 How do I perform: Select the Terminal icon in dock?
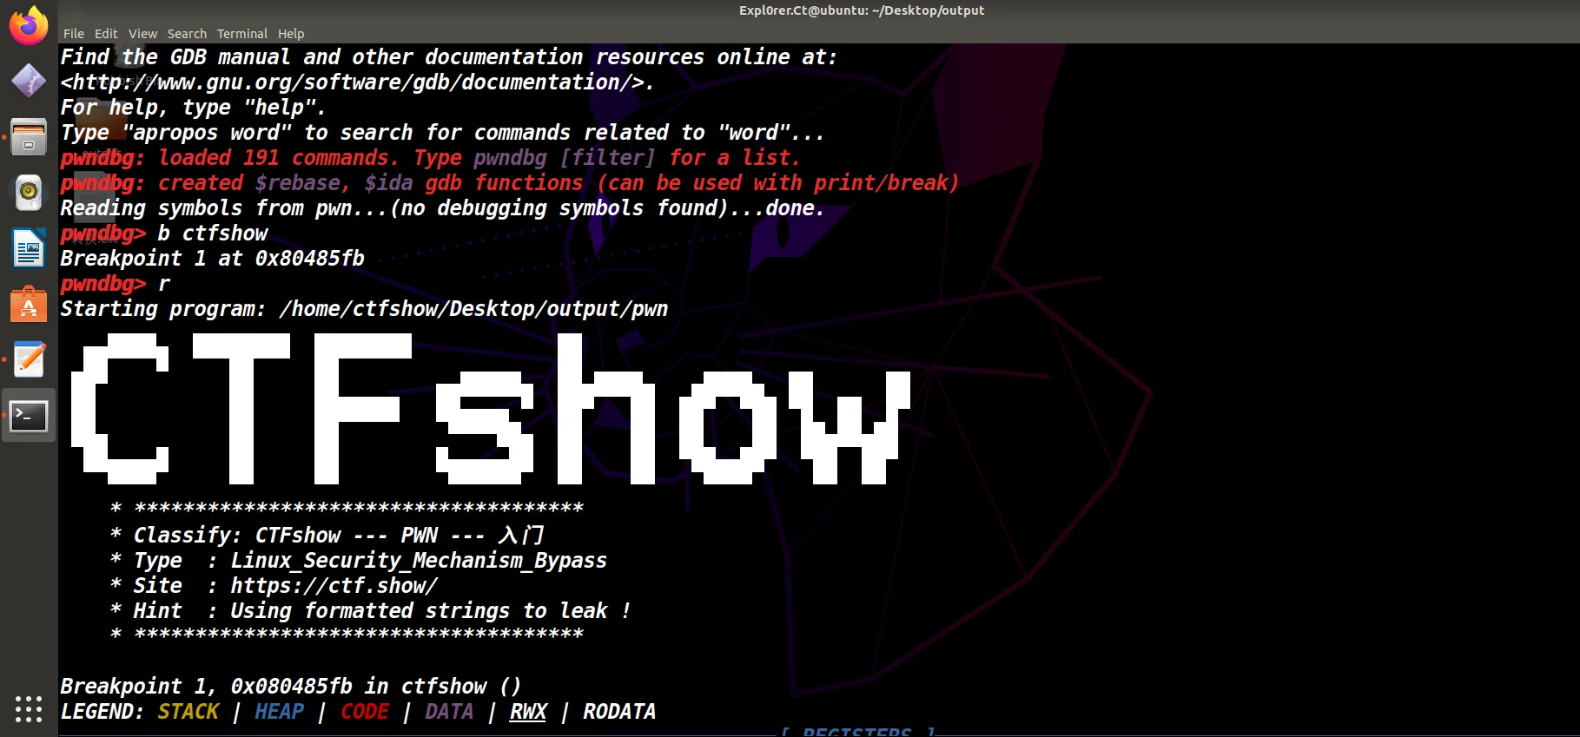click(x=29, y=416)
